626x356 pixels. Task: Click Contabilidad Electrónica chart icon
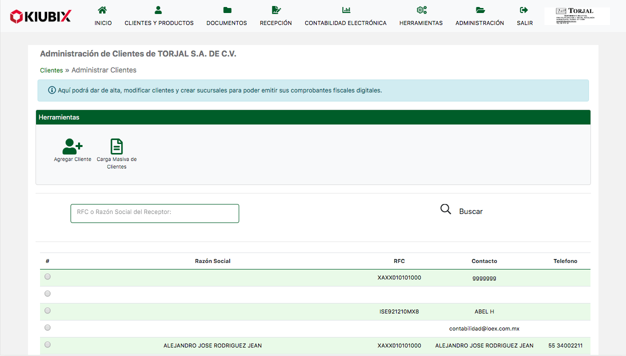(x=346, y=10)
